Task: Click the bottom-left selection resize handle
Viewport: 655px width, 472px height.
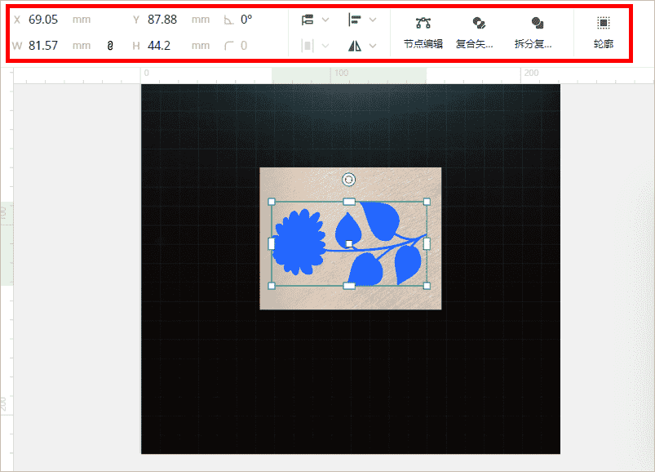Action: coord(272,286)
